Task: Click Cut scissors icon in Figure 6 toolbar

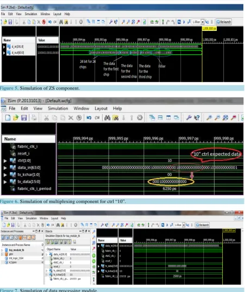Action: (x=46, y=118)
